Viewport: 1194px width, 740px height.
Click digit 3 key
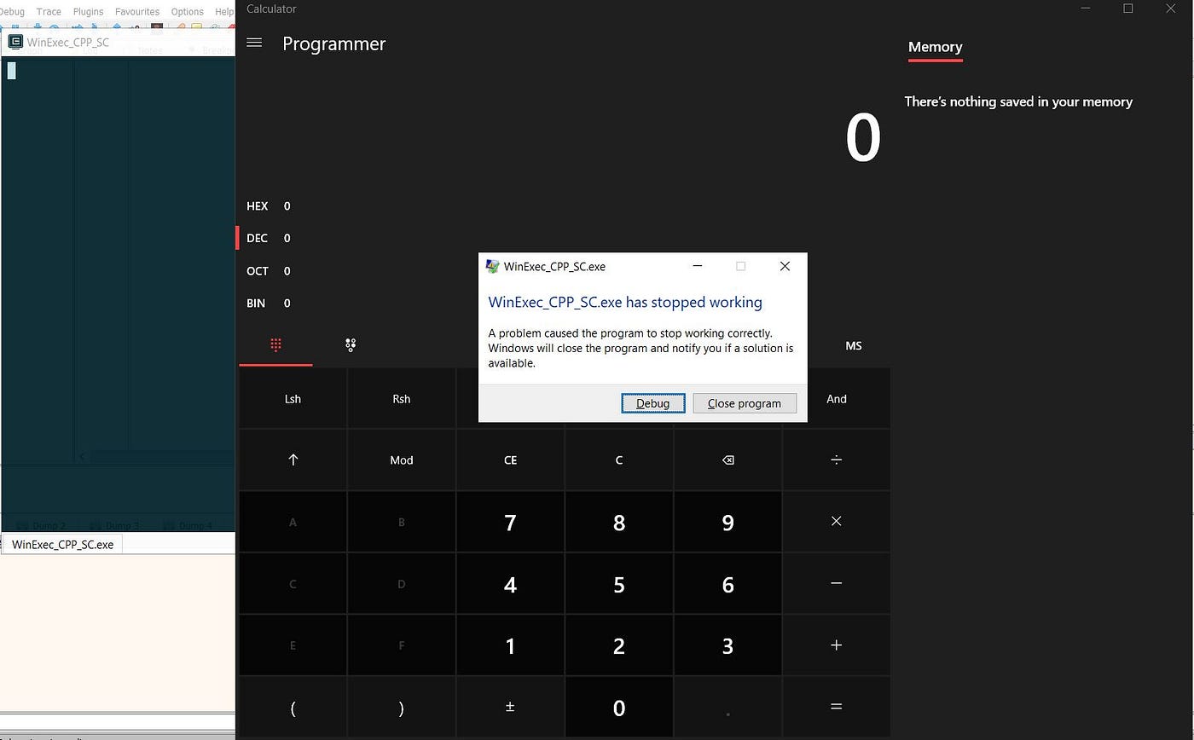click(x=727, y=645)
